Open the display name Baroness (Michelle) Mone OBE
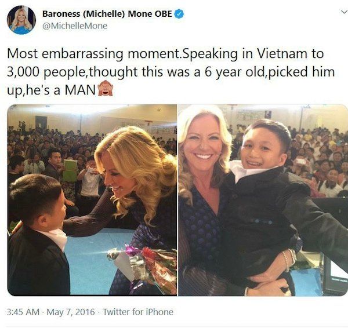 [x=107, y=14]
